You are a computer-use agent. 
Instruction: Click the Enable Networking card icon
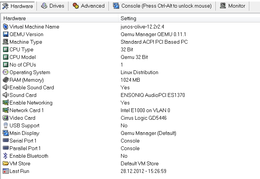pos(6,103)
